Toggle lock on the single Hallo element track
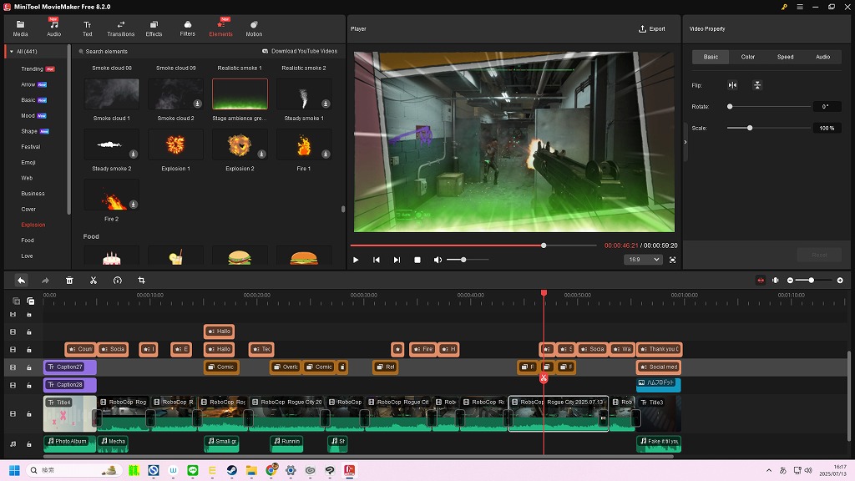This screenshot has width=855, height=481. pyautogui.click(x=29, y=332)
